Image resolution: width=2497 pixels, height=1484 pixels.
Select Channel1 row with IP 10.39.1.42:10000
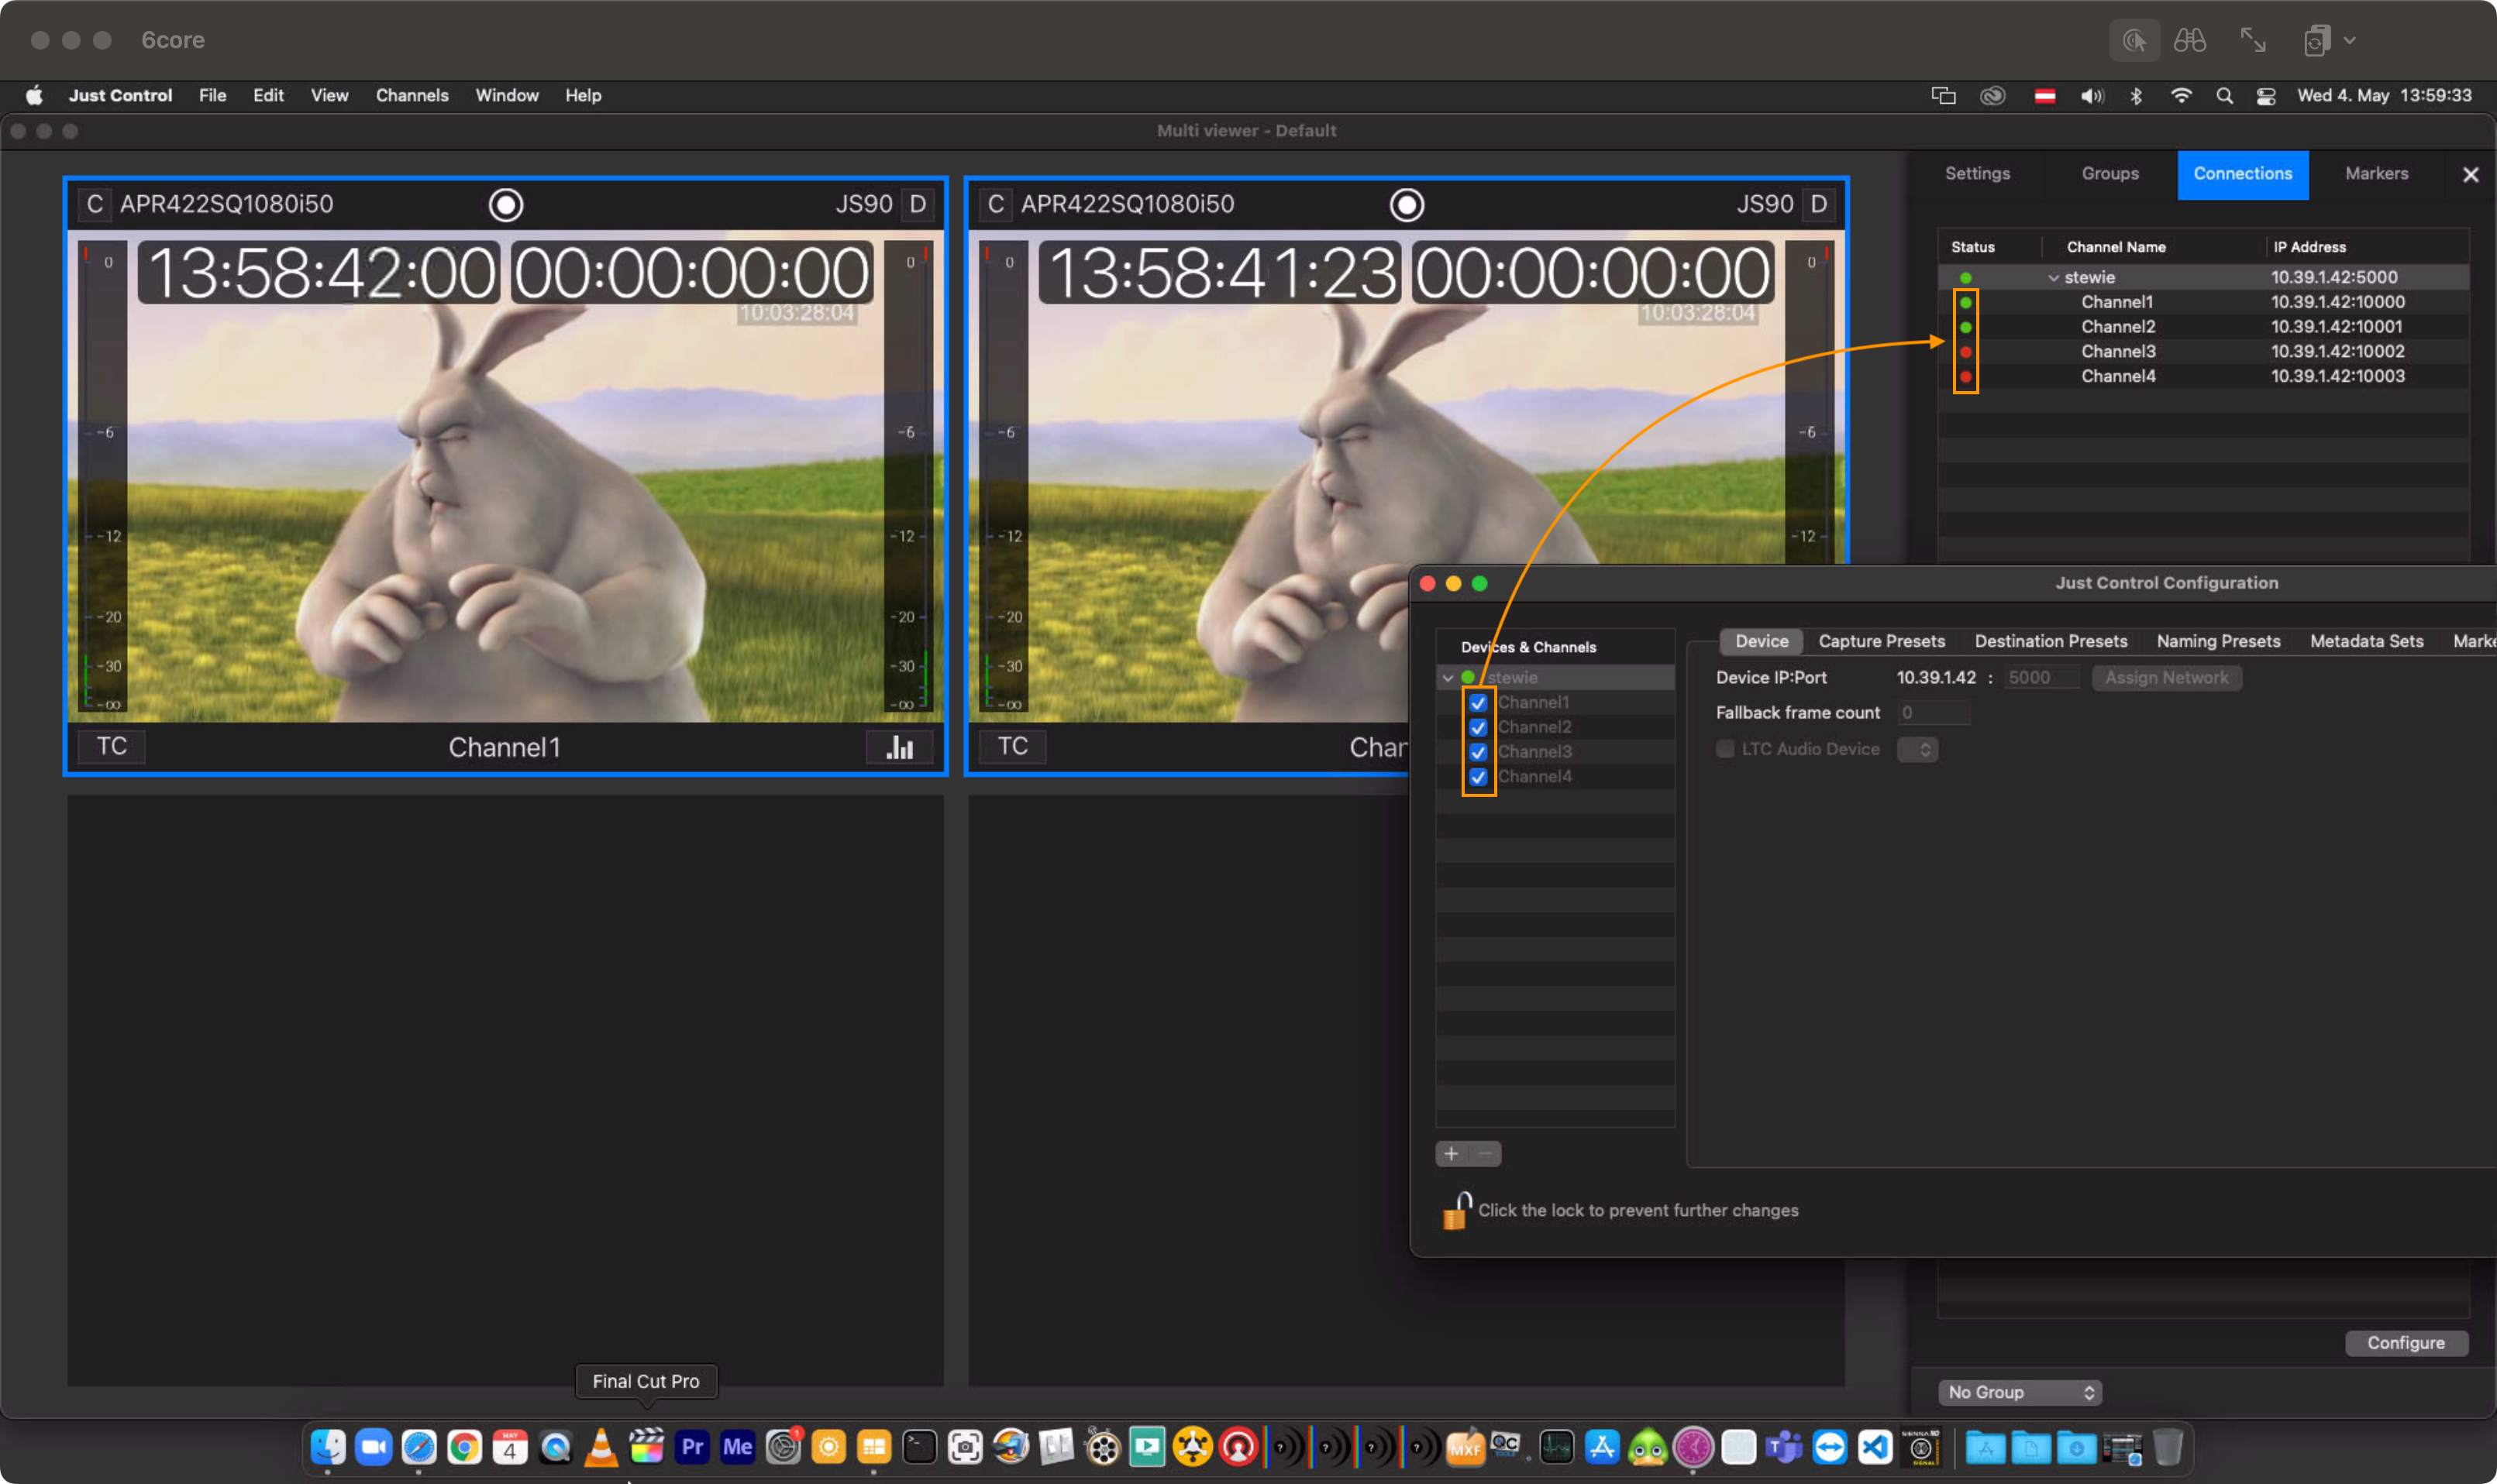pos(2203,302)
